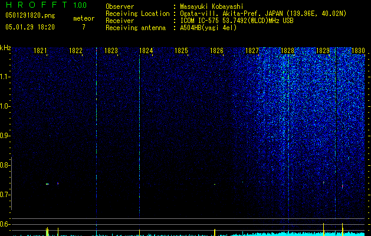Click the meteor echo at 1829
Screen dimensions: 371x236
[324, 183]
